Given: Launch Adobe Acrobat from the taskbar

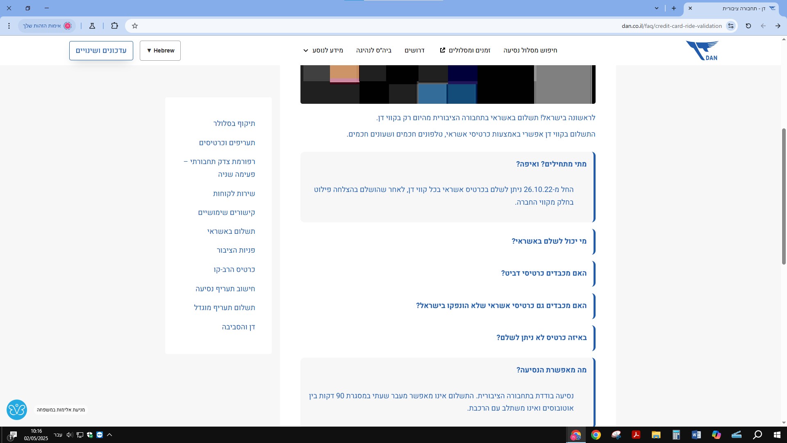Looking at the screenshot, I should point(636,435).
